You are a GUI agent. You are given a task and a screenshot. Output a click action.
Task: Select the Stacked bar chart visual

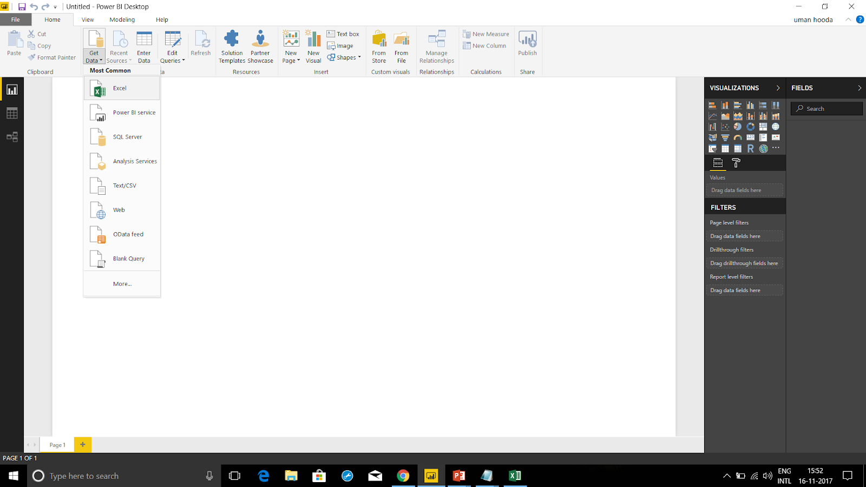tap(712, 105)
